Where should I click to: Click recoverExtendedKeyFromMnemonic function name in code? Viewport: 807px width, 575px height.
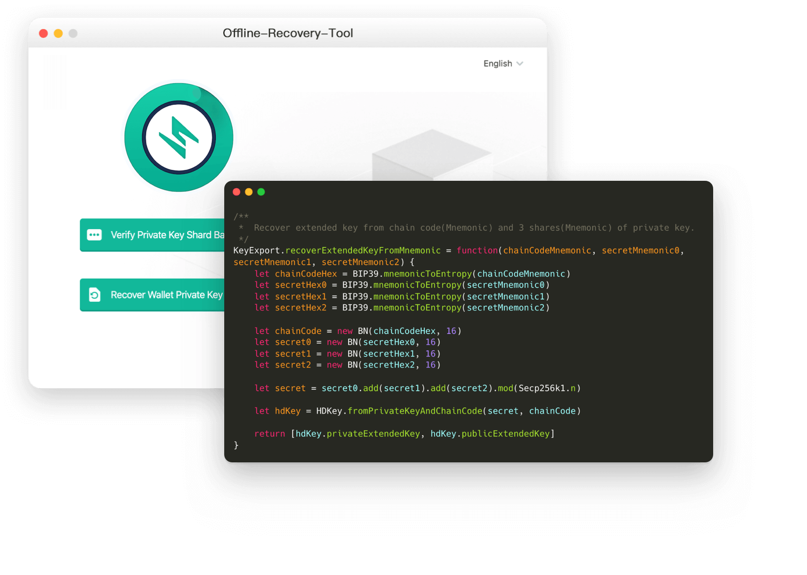tap(363, 250)
